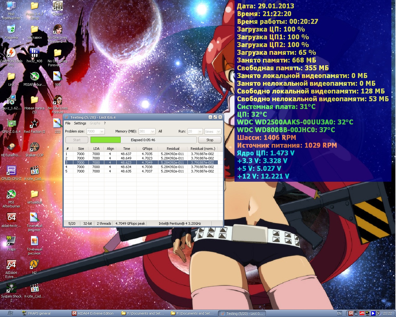Select the Fraps desktop shortcut
The image size is (396, 317).
11,244
